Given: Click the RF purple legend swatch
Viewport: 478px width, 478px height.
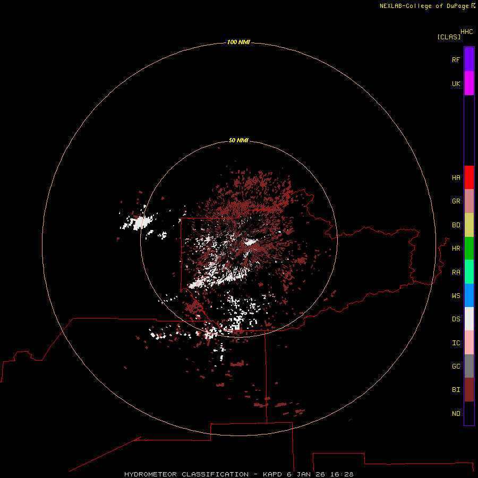Looking at the screenshot, I should coord(469,59).
